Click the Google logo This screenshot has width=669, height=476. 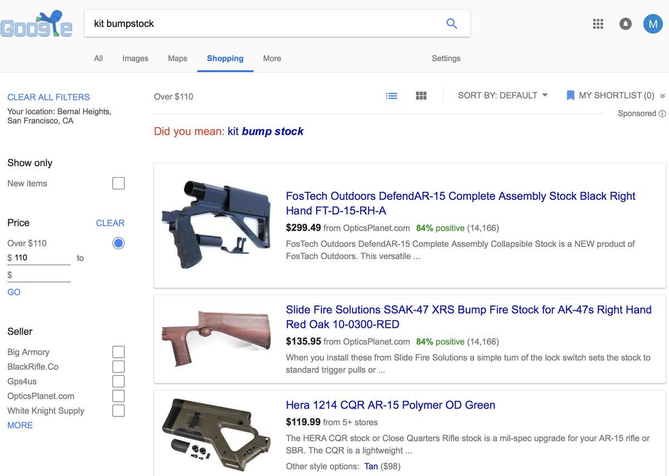(x=37, y=25)
